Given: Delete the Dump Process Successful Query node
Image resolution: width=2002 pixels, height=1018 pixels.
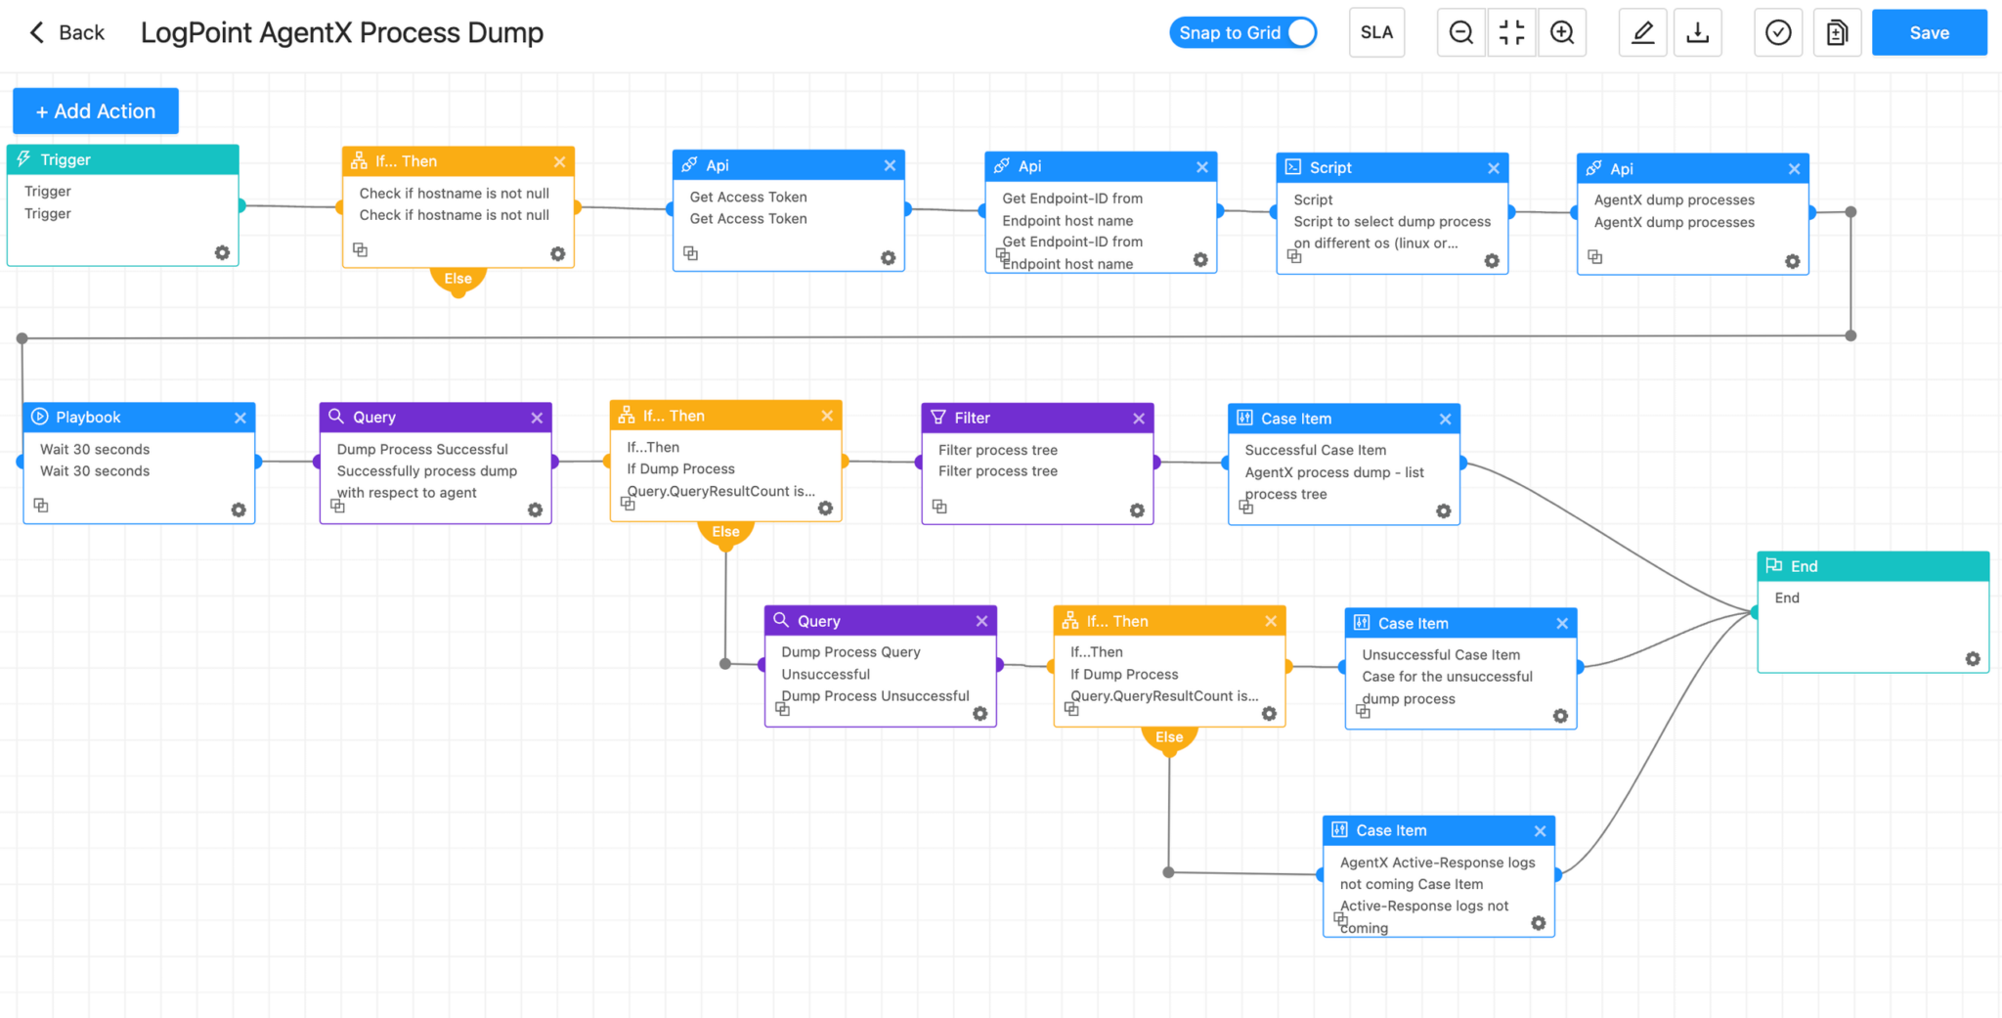Looking at the screenshot, I should coord(537,418).
